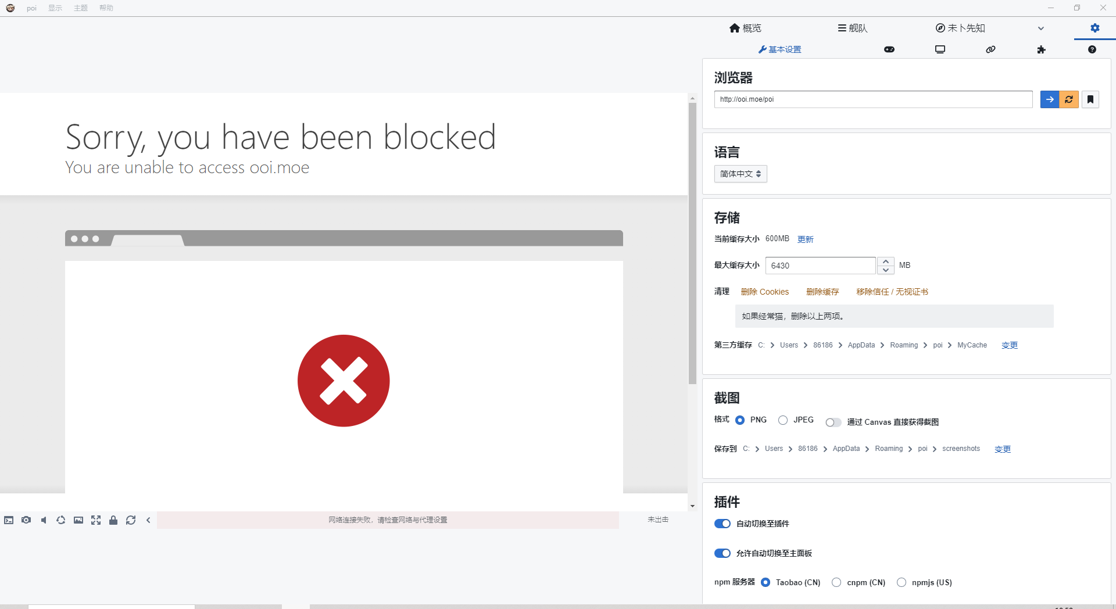Open network link settings tab
Viewport: 1116px width, 609px height.
point(990,49)
